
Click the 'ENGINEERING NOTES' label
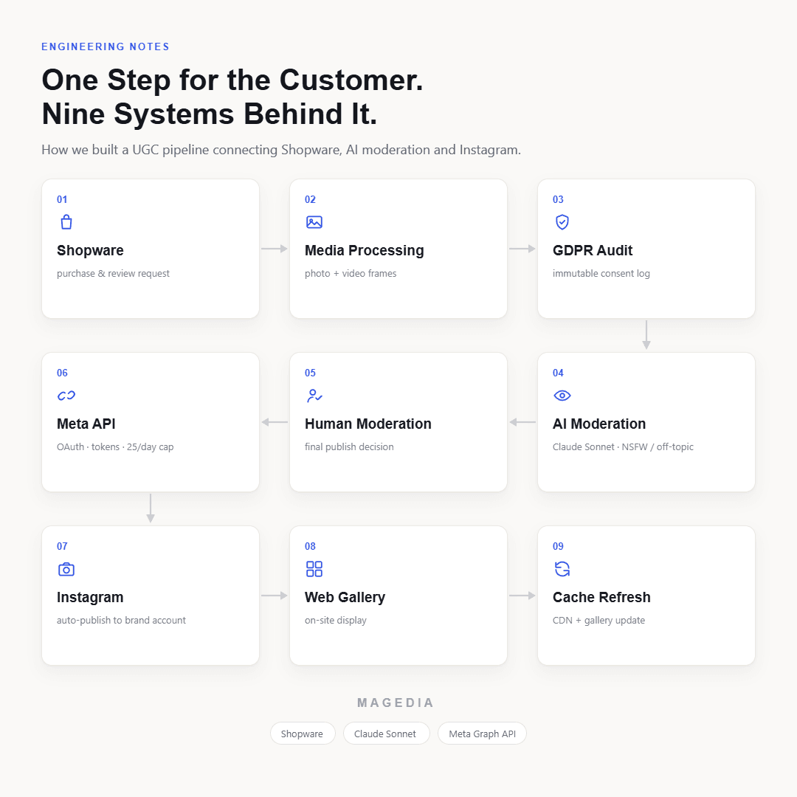[106, 46]
